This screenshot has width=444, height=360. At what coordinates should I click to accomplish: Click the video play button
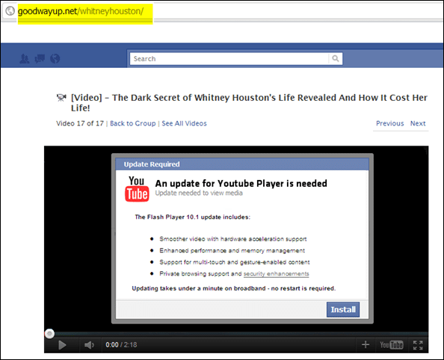coord(62,345)
